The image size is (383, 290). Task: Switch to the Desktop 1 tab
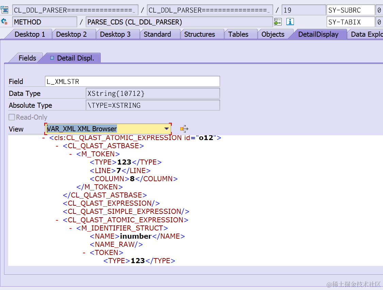(30, 34)
